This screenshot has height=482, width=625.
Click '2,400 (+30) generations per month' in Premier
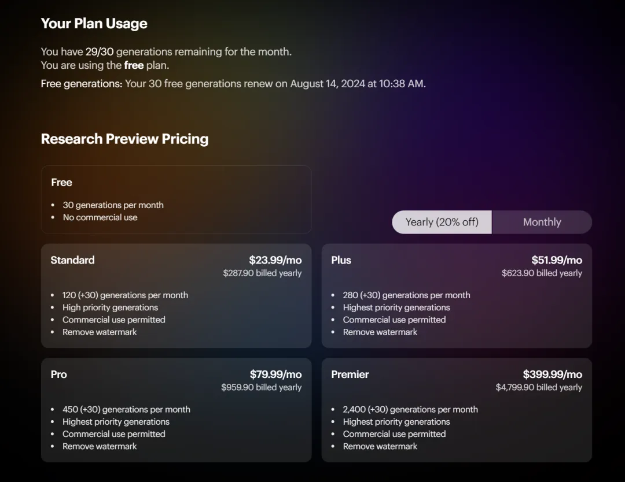point(410,410)
